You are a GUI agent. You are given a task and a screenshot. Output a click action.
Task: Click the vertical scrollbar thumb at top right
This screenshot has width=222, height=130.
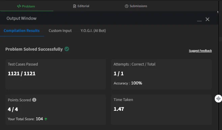(218, 12)
